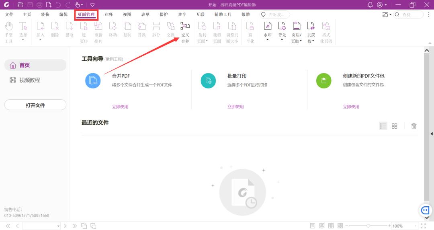Click Use Now (立即使用) under Batch Print
434x230 pixels.
235,107
